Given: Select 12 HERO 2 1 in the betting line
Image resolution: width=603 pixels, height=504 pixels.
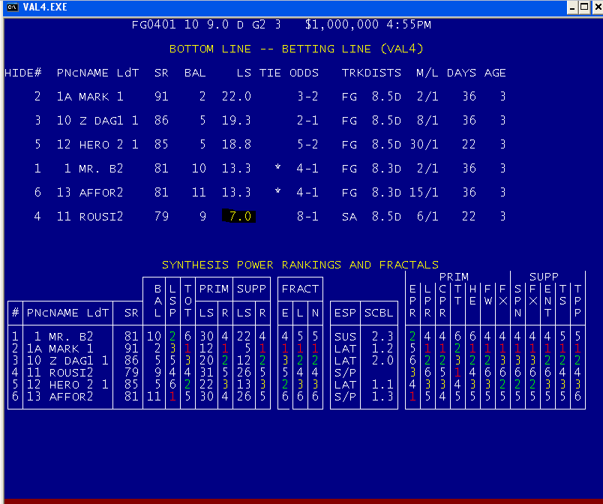Looking at the screenshot, I should 97,145.
